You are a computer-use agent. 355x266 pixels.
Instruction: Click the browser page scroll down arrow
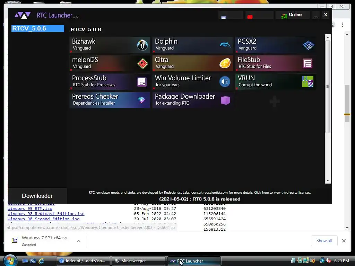[x=347, y=228]
